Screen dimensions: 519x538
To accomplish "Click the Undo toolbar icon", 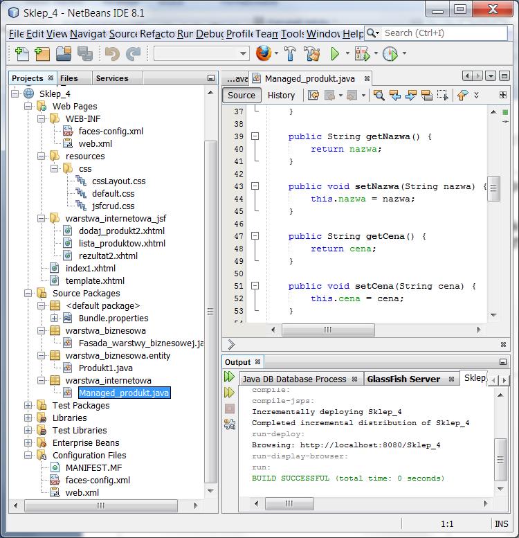I will pos(112,54).
